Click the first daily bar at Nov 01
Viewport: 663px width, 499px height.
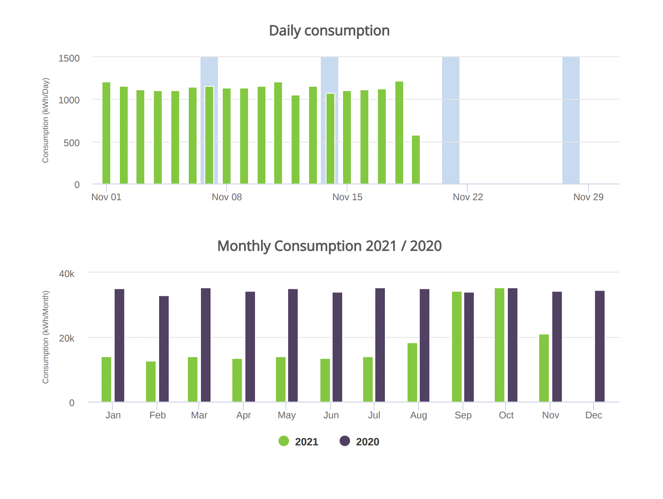click(x=106, y=133)
